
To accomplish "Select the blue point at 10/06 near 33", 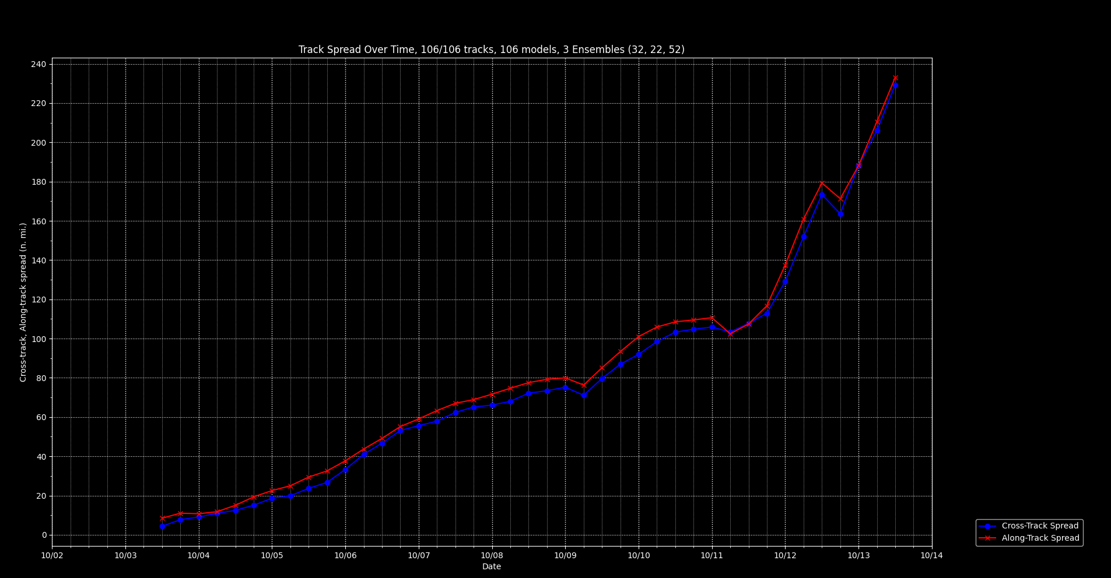I will pyautogui.click(x=345, y=470).
